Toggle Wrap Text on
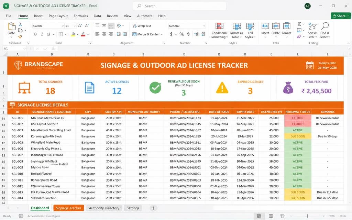352x220 pixels. [142, 26]
